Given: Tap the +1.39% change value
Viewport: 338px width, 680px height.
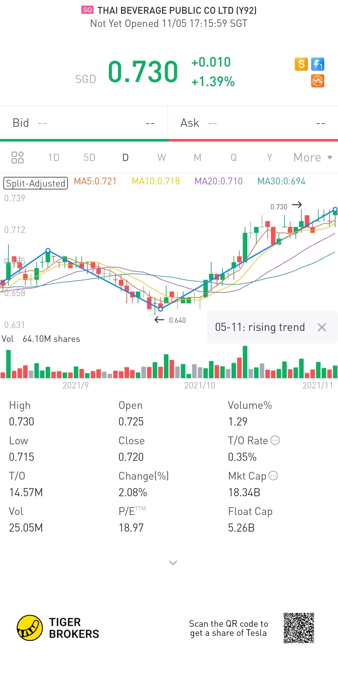Looking at the screenshot, I should [x=213, y=81].
